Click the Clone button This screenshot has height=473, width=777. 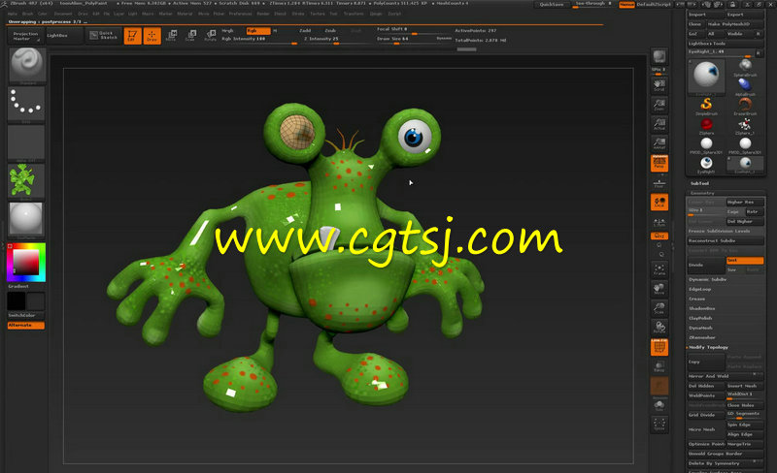694,24
